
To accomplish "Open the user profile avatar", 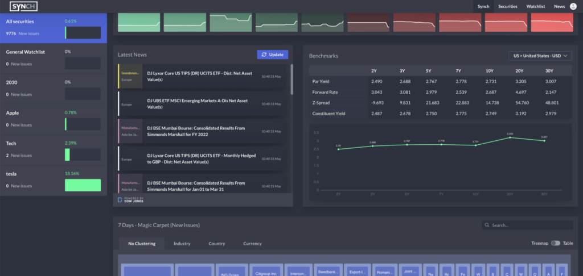I will pos(574,6).
